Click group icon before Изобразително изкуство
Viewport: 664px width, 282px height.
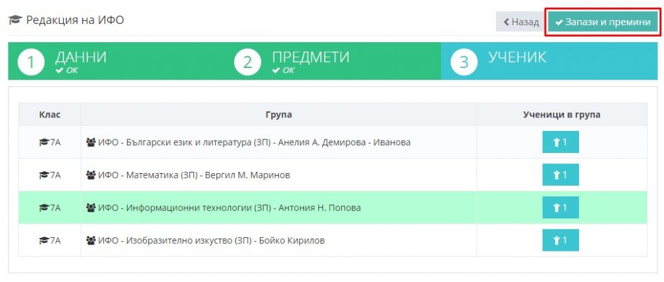pos(91,241)
